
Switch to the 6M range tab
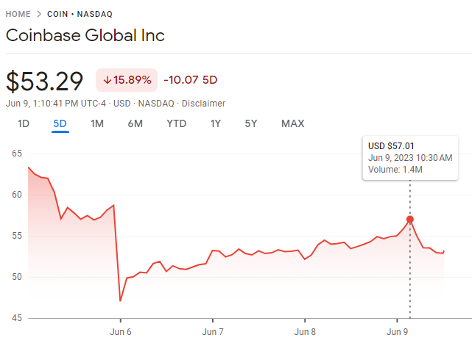(x=135, y=123)
